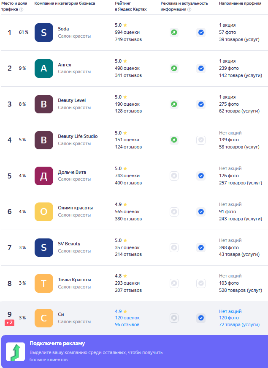Click company name 'Точка Красоты'

coord(75,280)
